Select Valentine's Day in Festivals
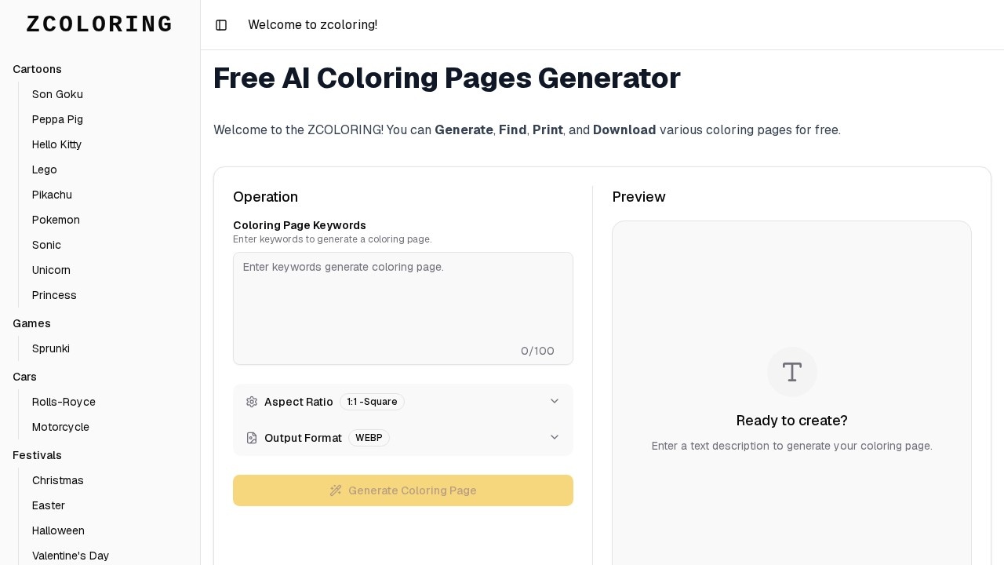1004x565 pixels. coord(71,556)
